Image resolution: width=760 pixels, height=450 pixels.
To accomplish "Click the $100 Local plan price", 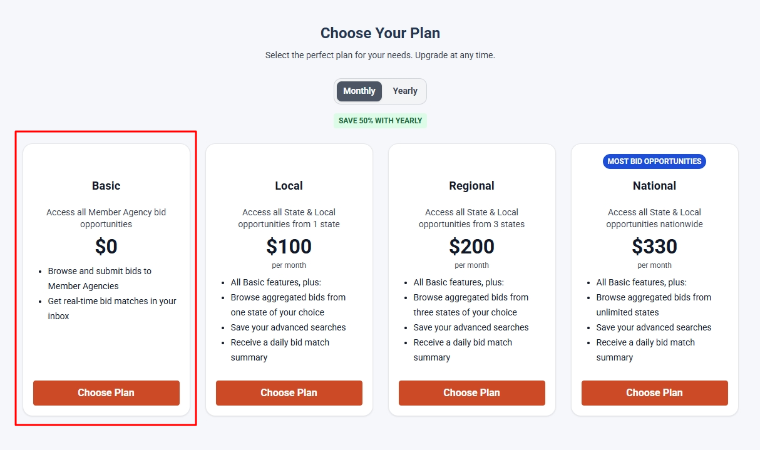I will 289,247.
